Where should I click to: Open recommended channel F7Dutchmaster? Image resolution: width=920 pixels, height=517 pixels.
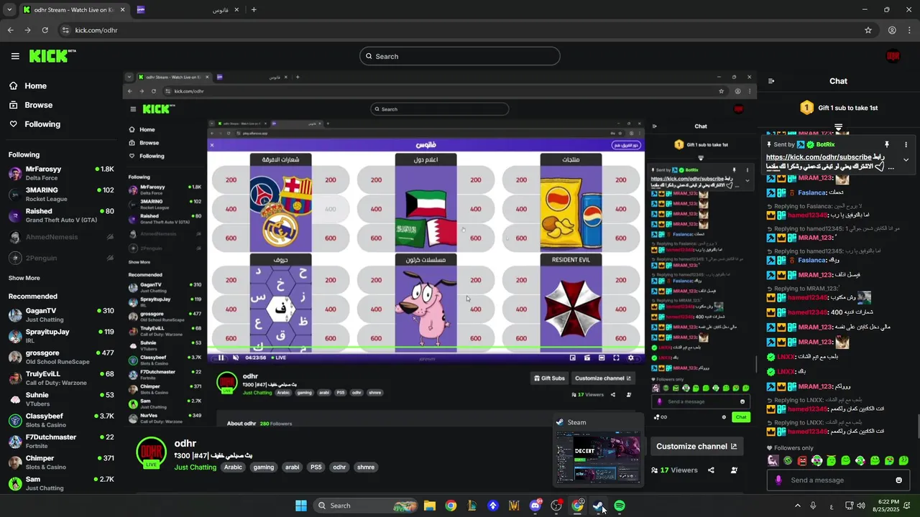coord(61,442)
